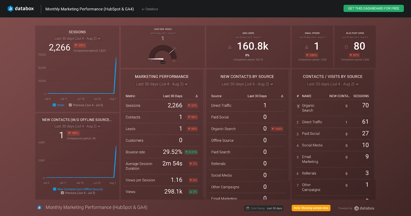Click the 6% badge for Views per Session
Image resolution: width=411 pixels, height=216 pixels.
coord(193,180)
